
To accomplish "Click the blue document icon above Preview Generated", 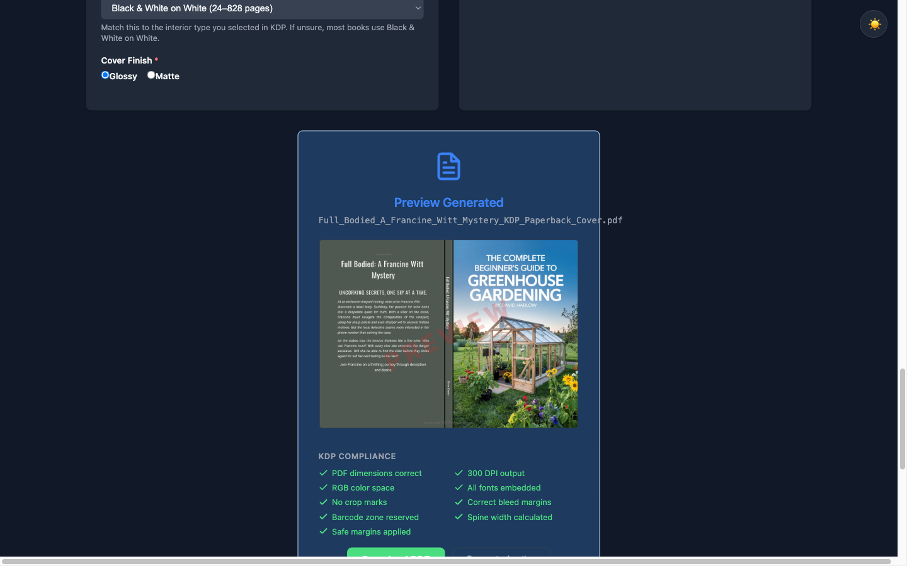I will (448, 166).
